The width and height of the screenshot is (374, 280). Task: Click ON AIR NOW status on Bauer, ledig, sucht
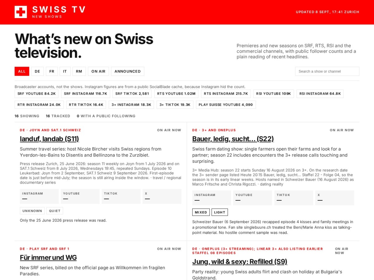(x=342, y=130)
